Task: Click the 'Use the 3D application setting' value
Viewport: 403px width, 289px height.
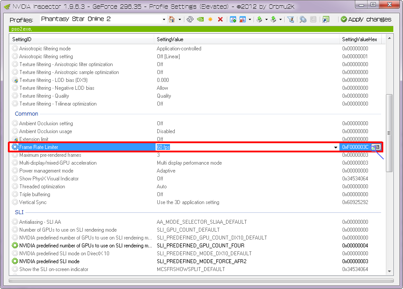Action: [188, 202]
